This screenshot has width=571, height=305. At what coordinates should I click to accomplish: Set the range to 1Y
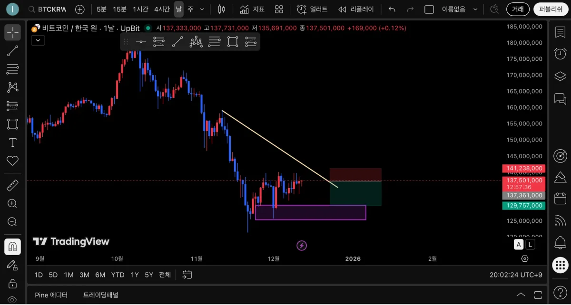tap(135, 275)
